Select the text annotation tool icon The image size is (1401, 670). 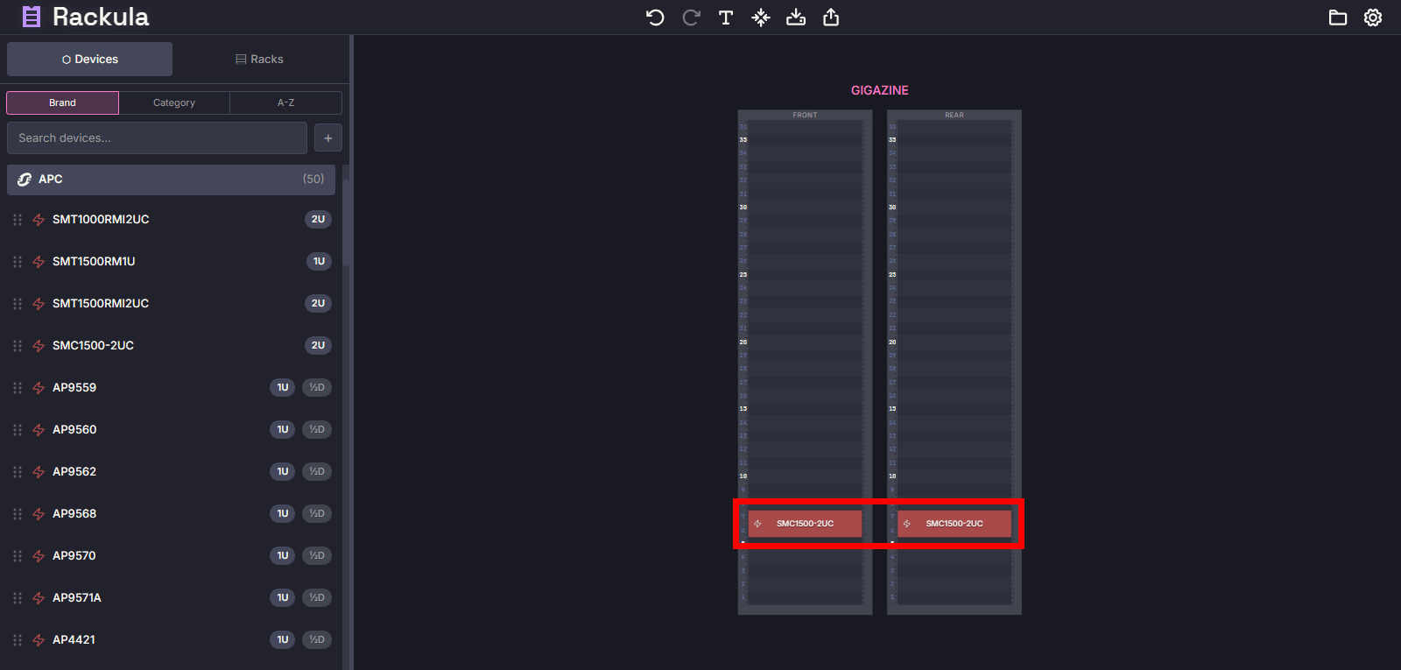click(x=726, y=18)
